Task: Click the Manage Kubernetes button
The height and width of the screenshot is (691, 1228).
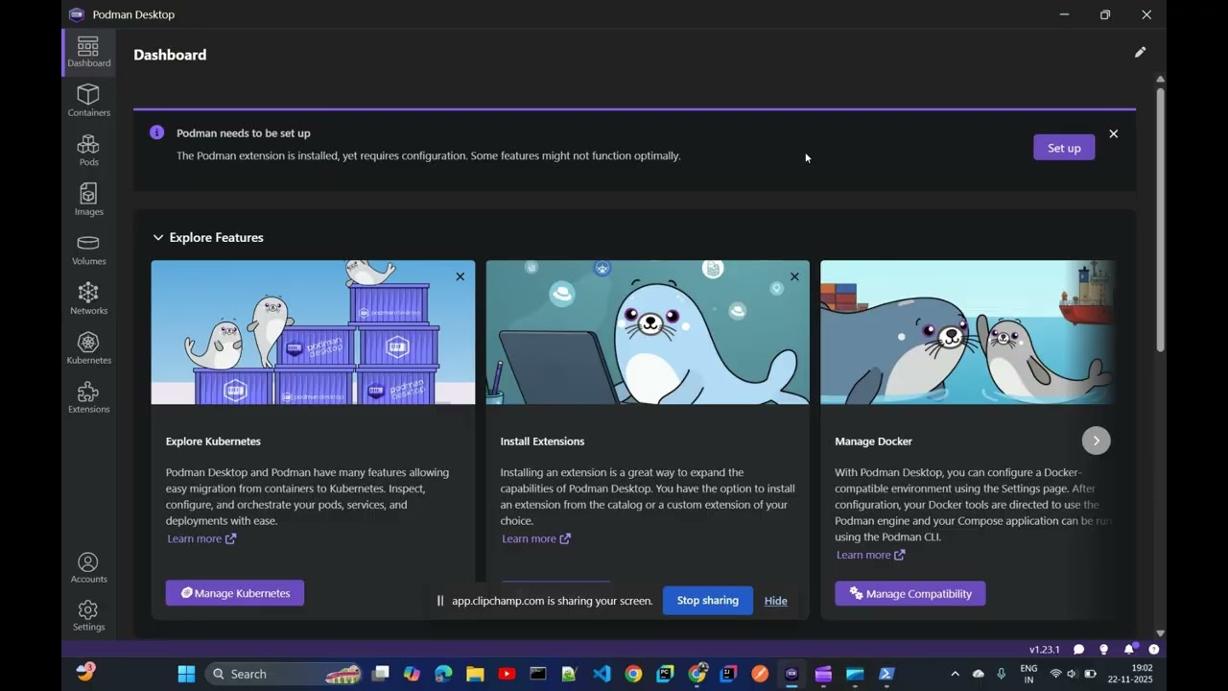Action: [x=235, y=593]
